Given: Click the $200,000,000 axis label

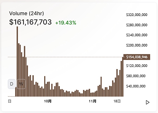Looking at the screenshot, I should pos(137,45).
